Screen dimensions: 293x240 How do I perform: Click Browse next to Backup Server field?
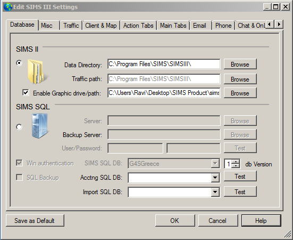[x=240, y=135]
